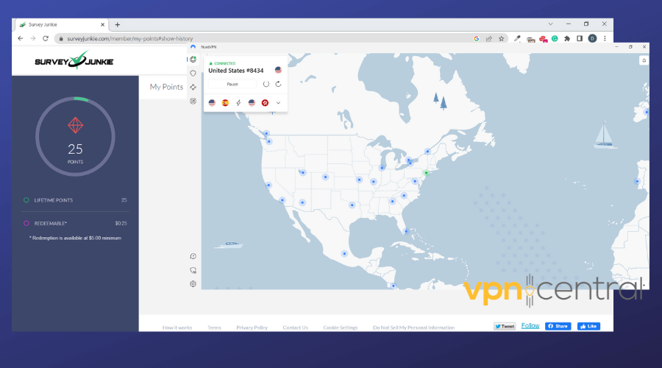The height and width of the screenshot is (368, 662).
Task: Open NordVPN notifications bell icon
Action: [x=644, y=60]
